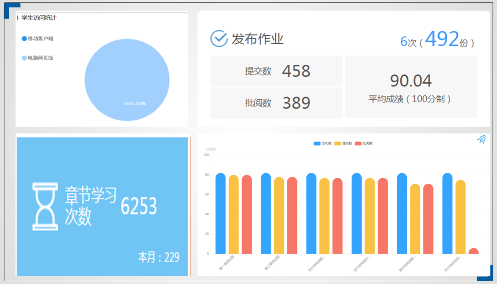Open the 批阅数 389 stat tile
The height and width of the screenshot is (284, 497).
[x=276, y=103]
